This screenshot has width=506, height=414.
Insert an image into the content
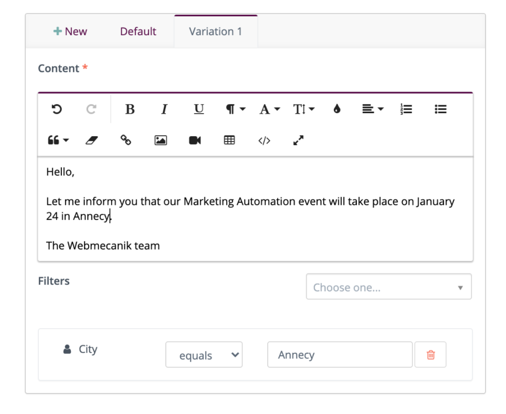point(160,140)
